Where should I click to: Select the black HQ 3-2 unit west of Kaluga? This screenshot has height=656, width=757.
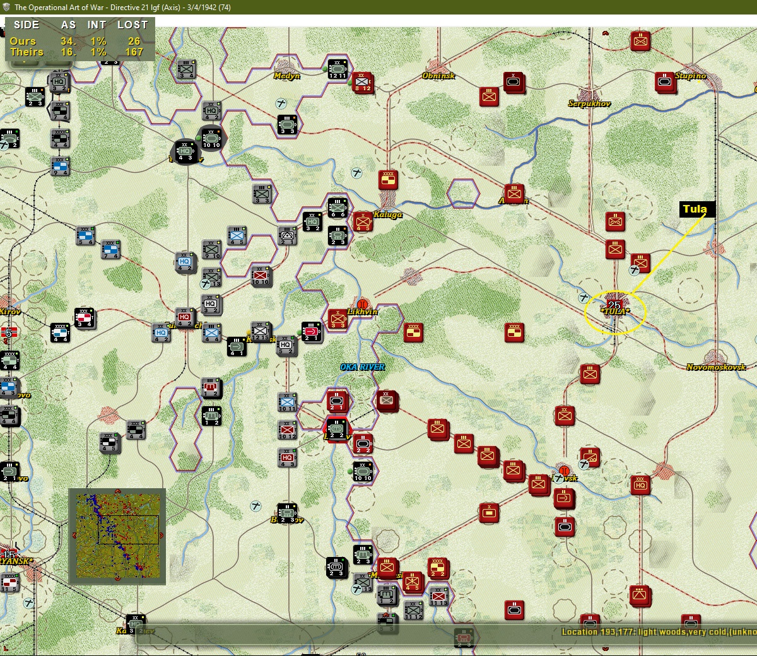click(x=312, y=221)
